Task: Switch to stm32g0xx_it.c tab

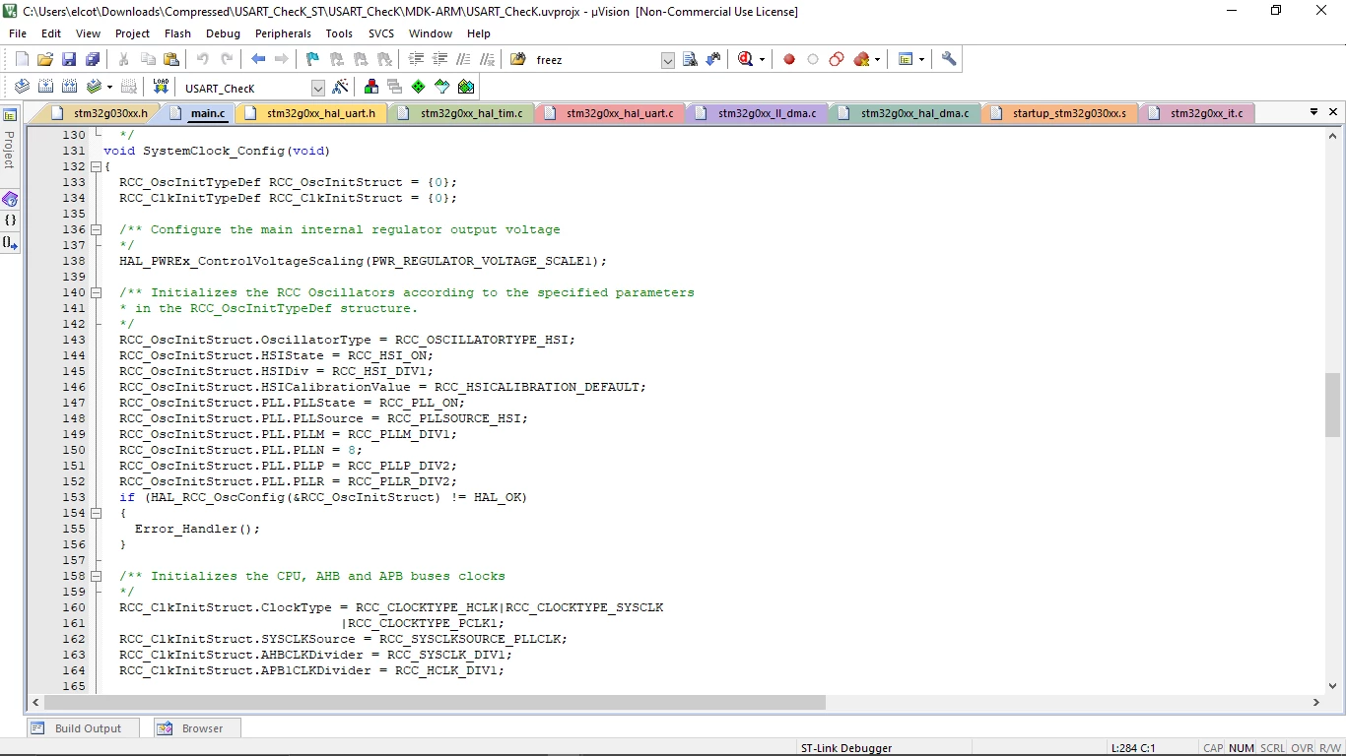Action: 1196,113
